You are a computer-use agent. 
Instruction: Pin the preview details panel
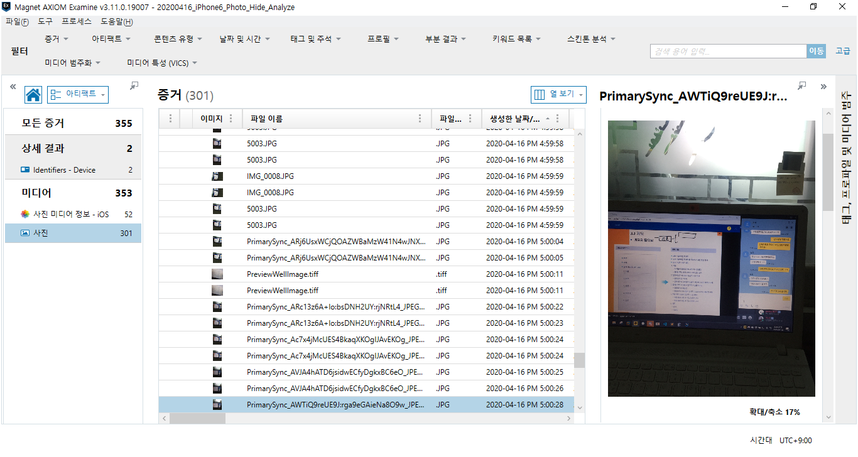coord(802,85)
